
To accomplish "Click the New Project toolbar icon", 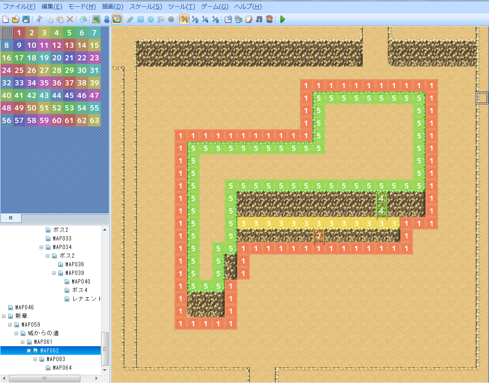I will click(5, 19).
